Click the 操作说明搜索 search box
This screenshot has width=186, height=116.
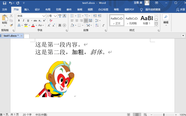coord(153,10)
